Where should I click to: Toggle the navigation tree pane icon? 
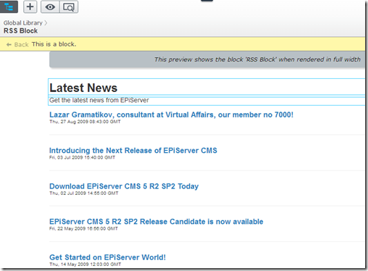point(9,7)
